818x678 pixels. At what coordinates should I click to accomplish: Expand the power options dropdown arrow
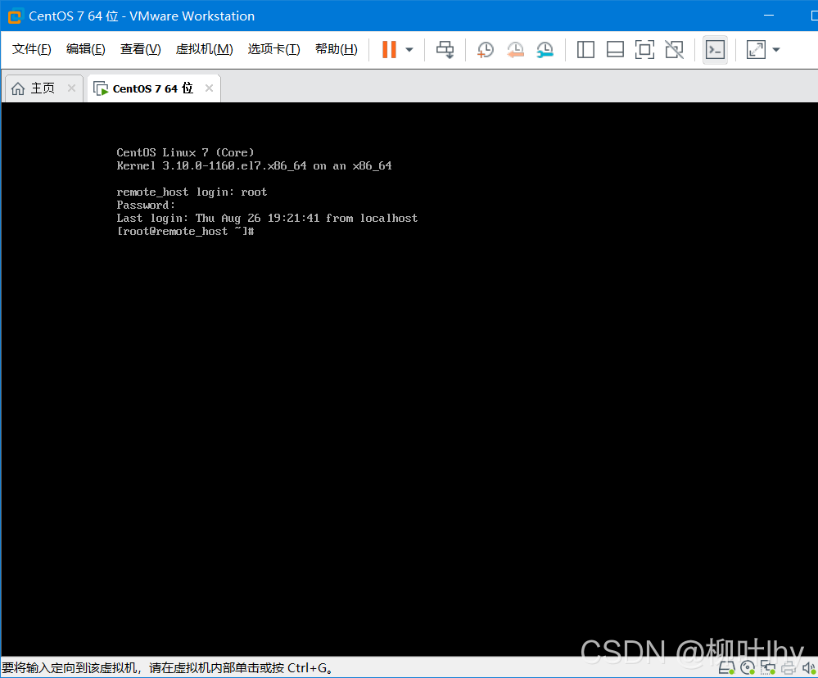click(x=409, y=50)
